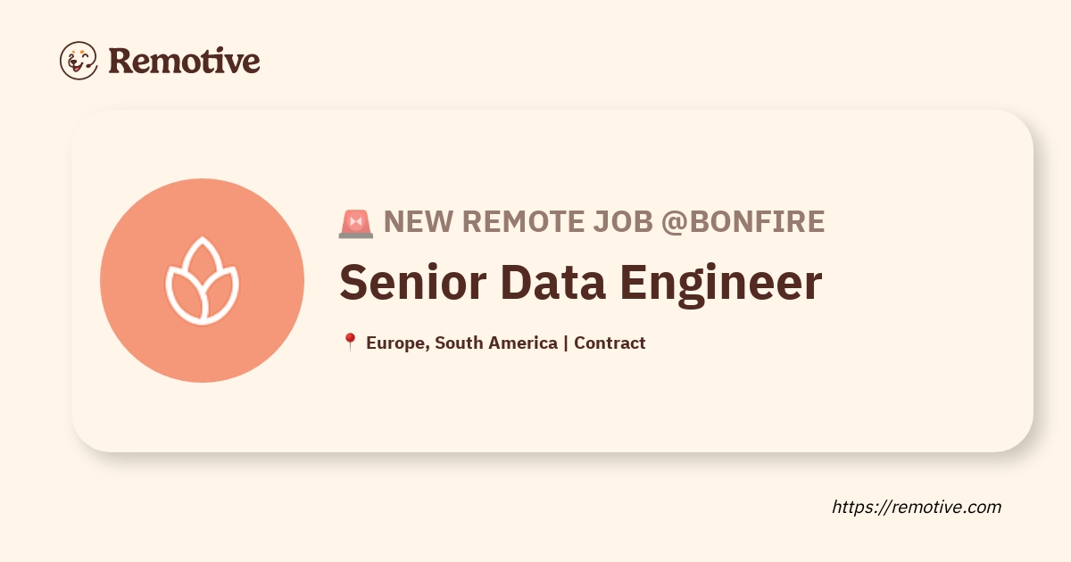
Task: Click the word "South" in location
Action: (459, 343)
